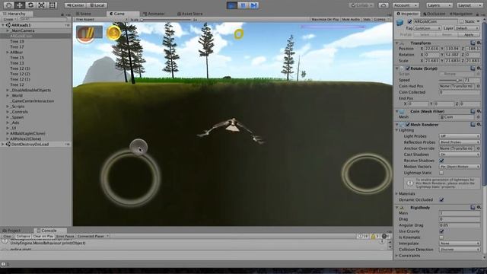Open Rotate Script gear settings
Image resolution: width=487 pixels, height=274 pixels.
click(x=479, y=68)
